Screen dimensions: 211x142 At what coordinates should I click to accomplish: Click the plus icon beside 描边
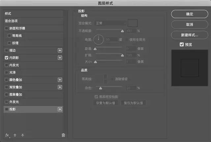pyautogui.click(x=60, y=50)
